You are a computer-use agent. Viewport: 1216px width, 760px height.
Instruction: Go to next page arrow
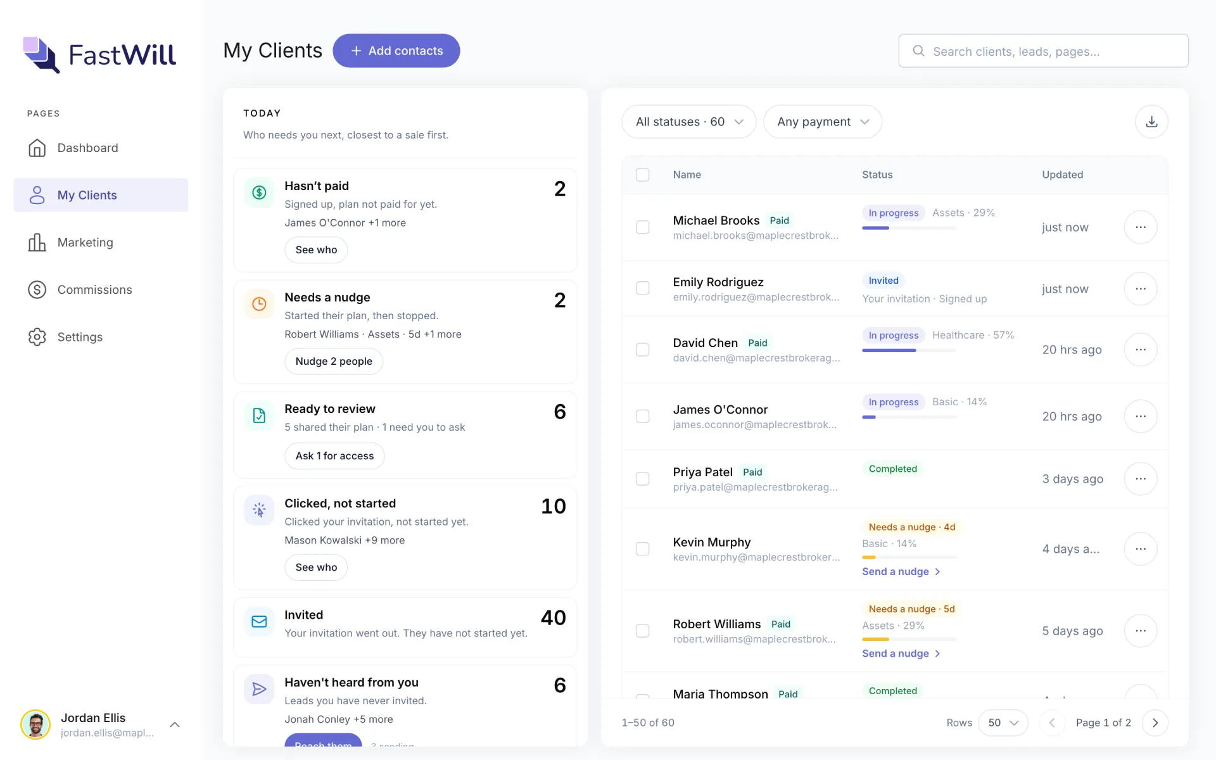tap(1155, 723)
